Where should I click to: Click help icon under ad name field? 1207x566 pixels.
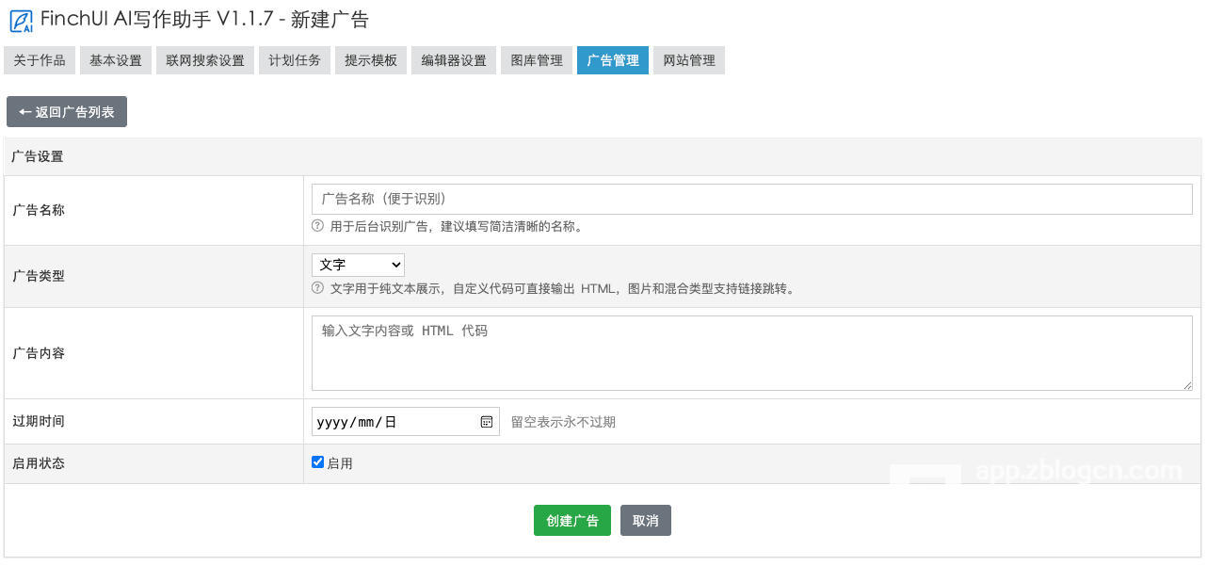[x=317, y=226]
